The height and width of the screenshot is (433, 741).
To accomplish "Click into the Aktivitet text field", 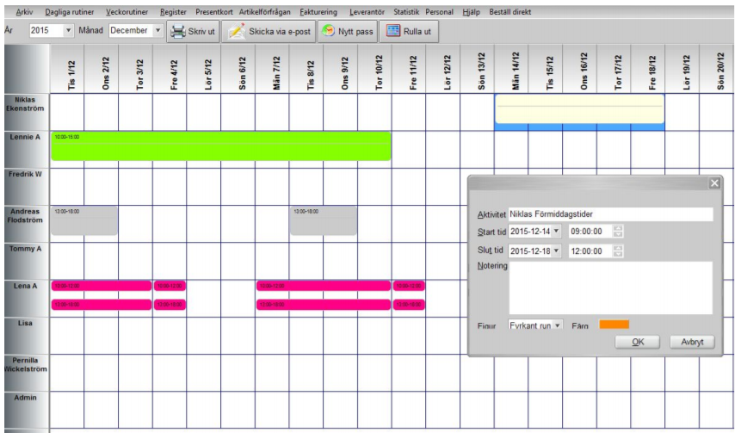I will pyautogui.click(x=609, y=214).
